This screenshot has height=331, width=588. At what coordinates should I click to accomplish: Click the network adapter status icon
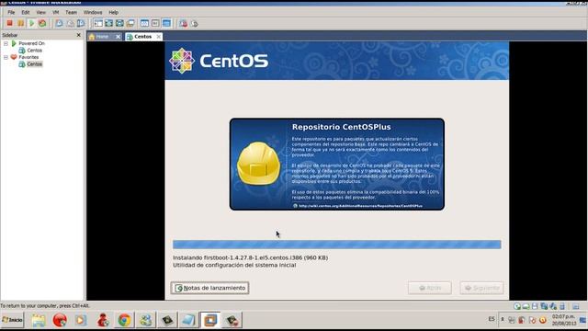(x=544, y=306)
